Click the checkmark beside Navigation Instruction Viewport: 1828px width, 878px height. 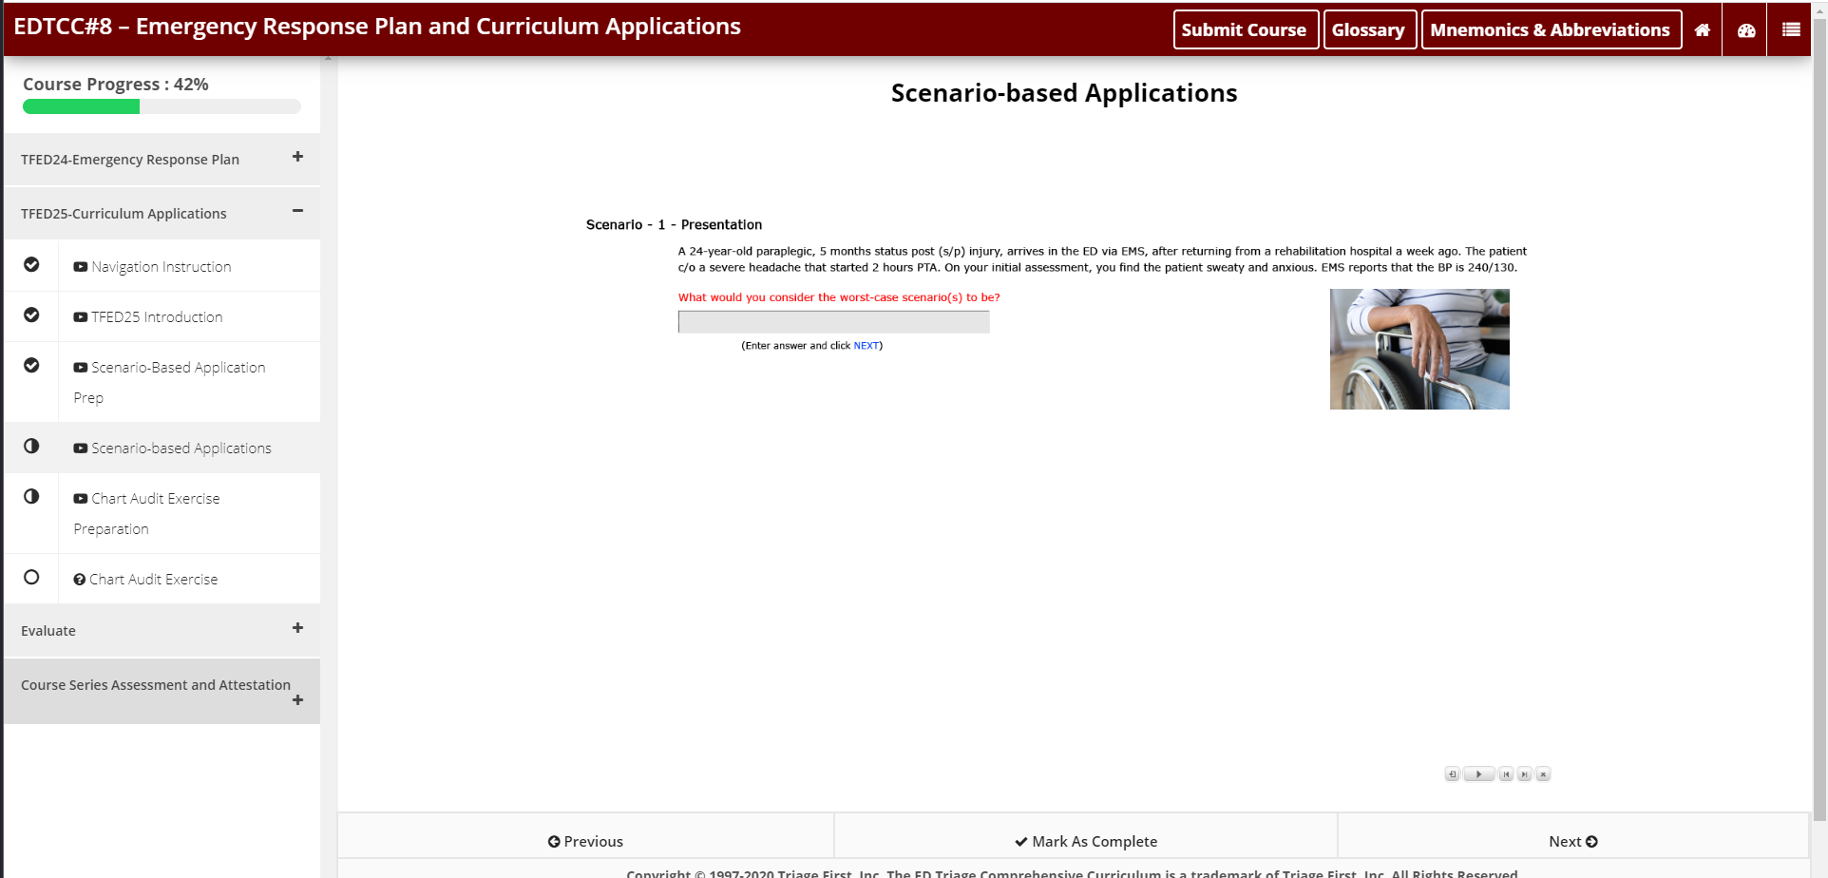tap(31, 264)
